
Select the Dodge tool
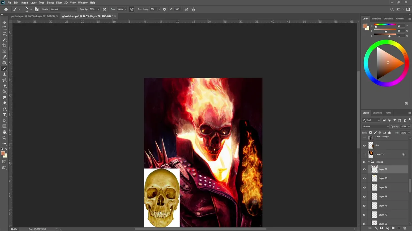click(x=5, y=103)
